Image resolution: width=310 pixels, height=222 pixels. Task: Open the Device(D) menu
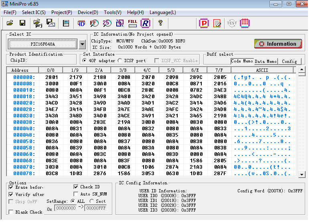(x=88, y=12)
